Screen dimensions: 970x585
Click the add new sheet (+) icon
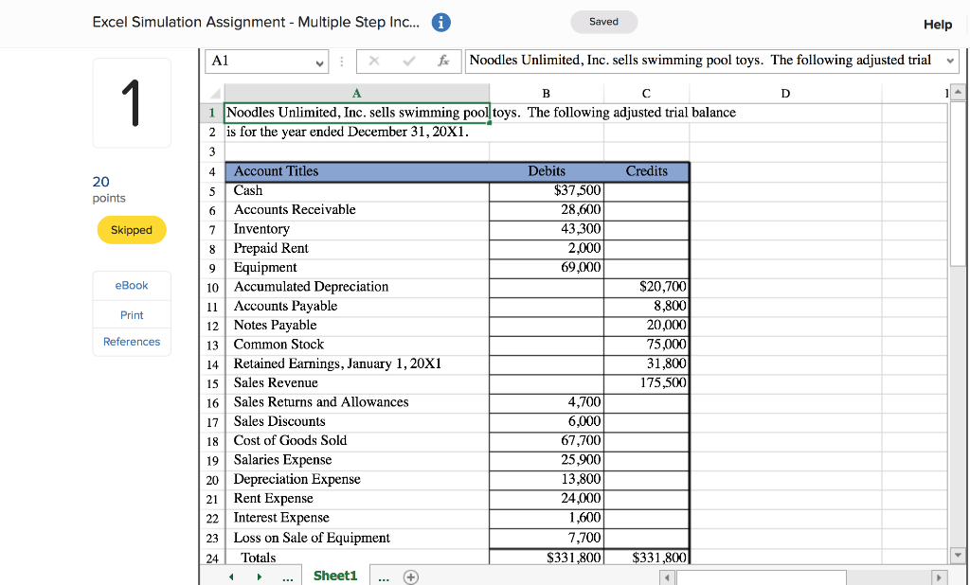click(409, 576)
